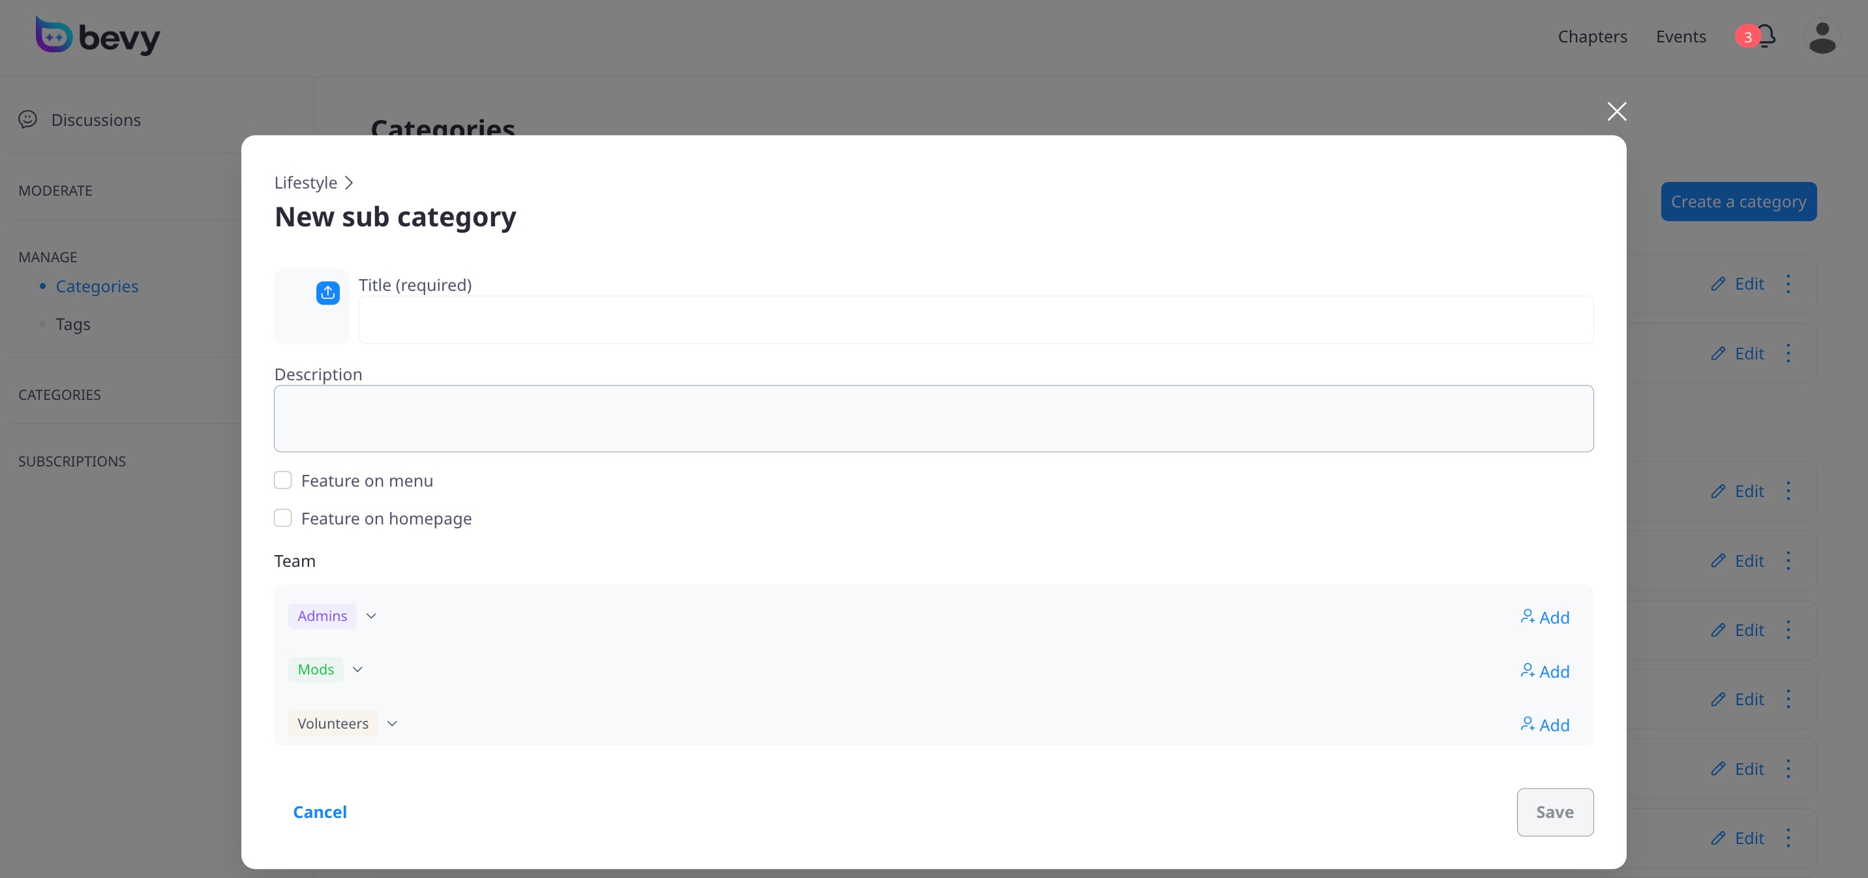Enable Feature on menu checkbox
Viewport: 1868px width, 878px height.
(x=283, y=480)
